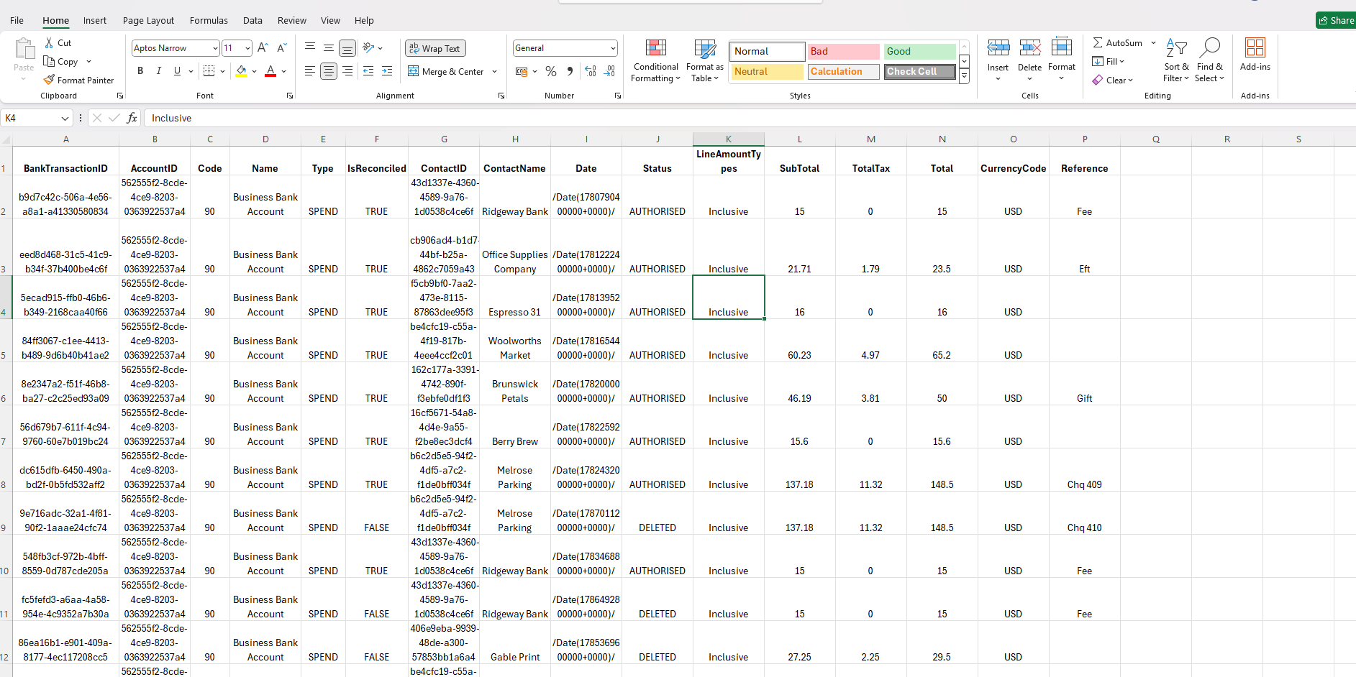Viewport: 1356px width, 677px height.
Task: Expand the Name Box dropdown arrow
Action: (65, 118)
